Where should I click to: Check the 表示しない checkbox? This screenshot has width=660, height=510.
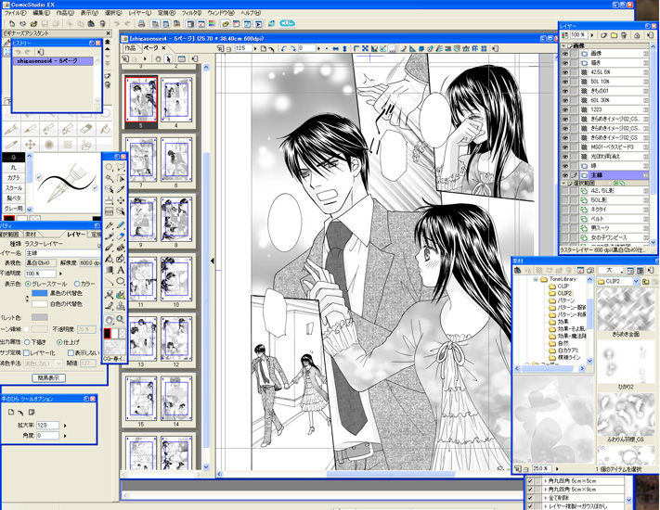71,352
